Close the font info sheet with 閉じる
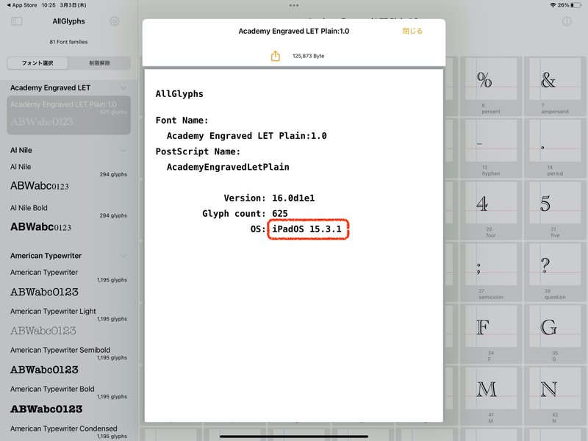Image resolution: width=588 pixels, height=441 pixels. [412, 31]
